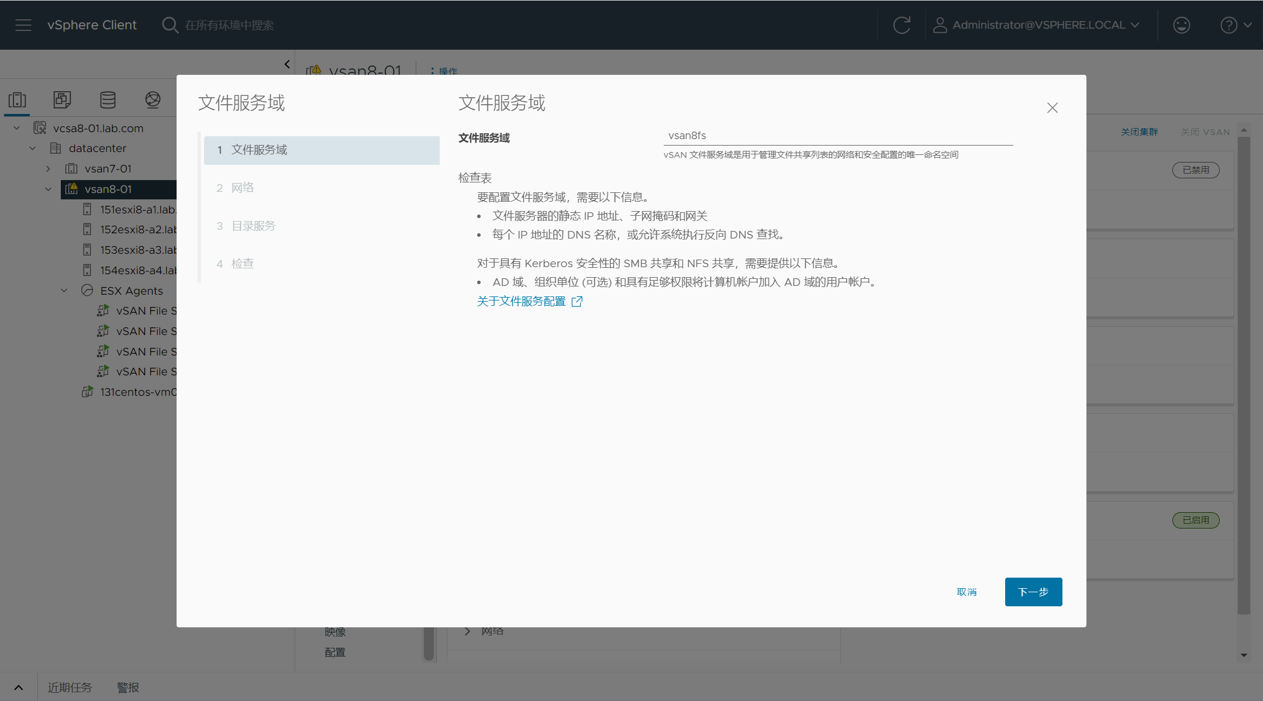The height and width of the screenshot is (701, 1263).
Task: Switch to Networking inventory view
Action: 153,100
